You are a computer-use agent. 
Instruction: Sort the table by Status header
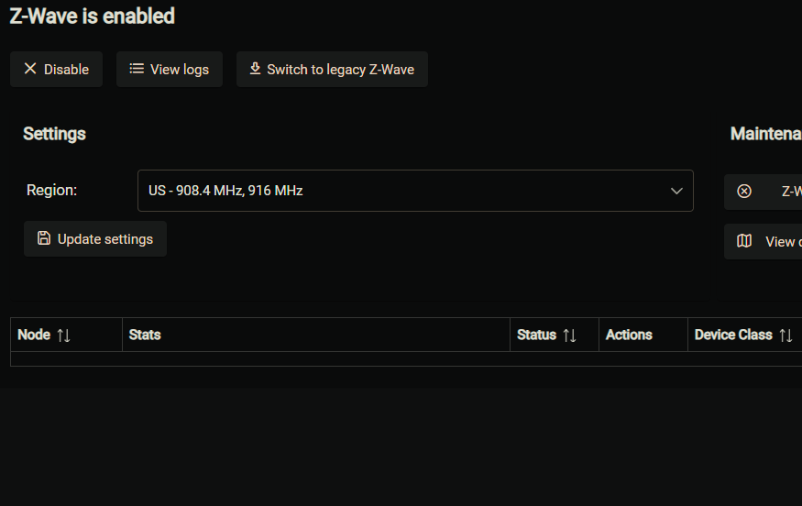536,335
